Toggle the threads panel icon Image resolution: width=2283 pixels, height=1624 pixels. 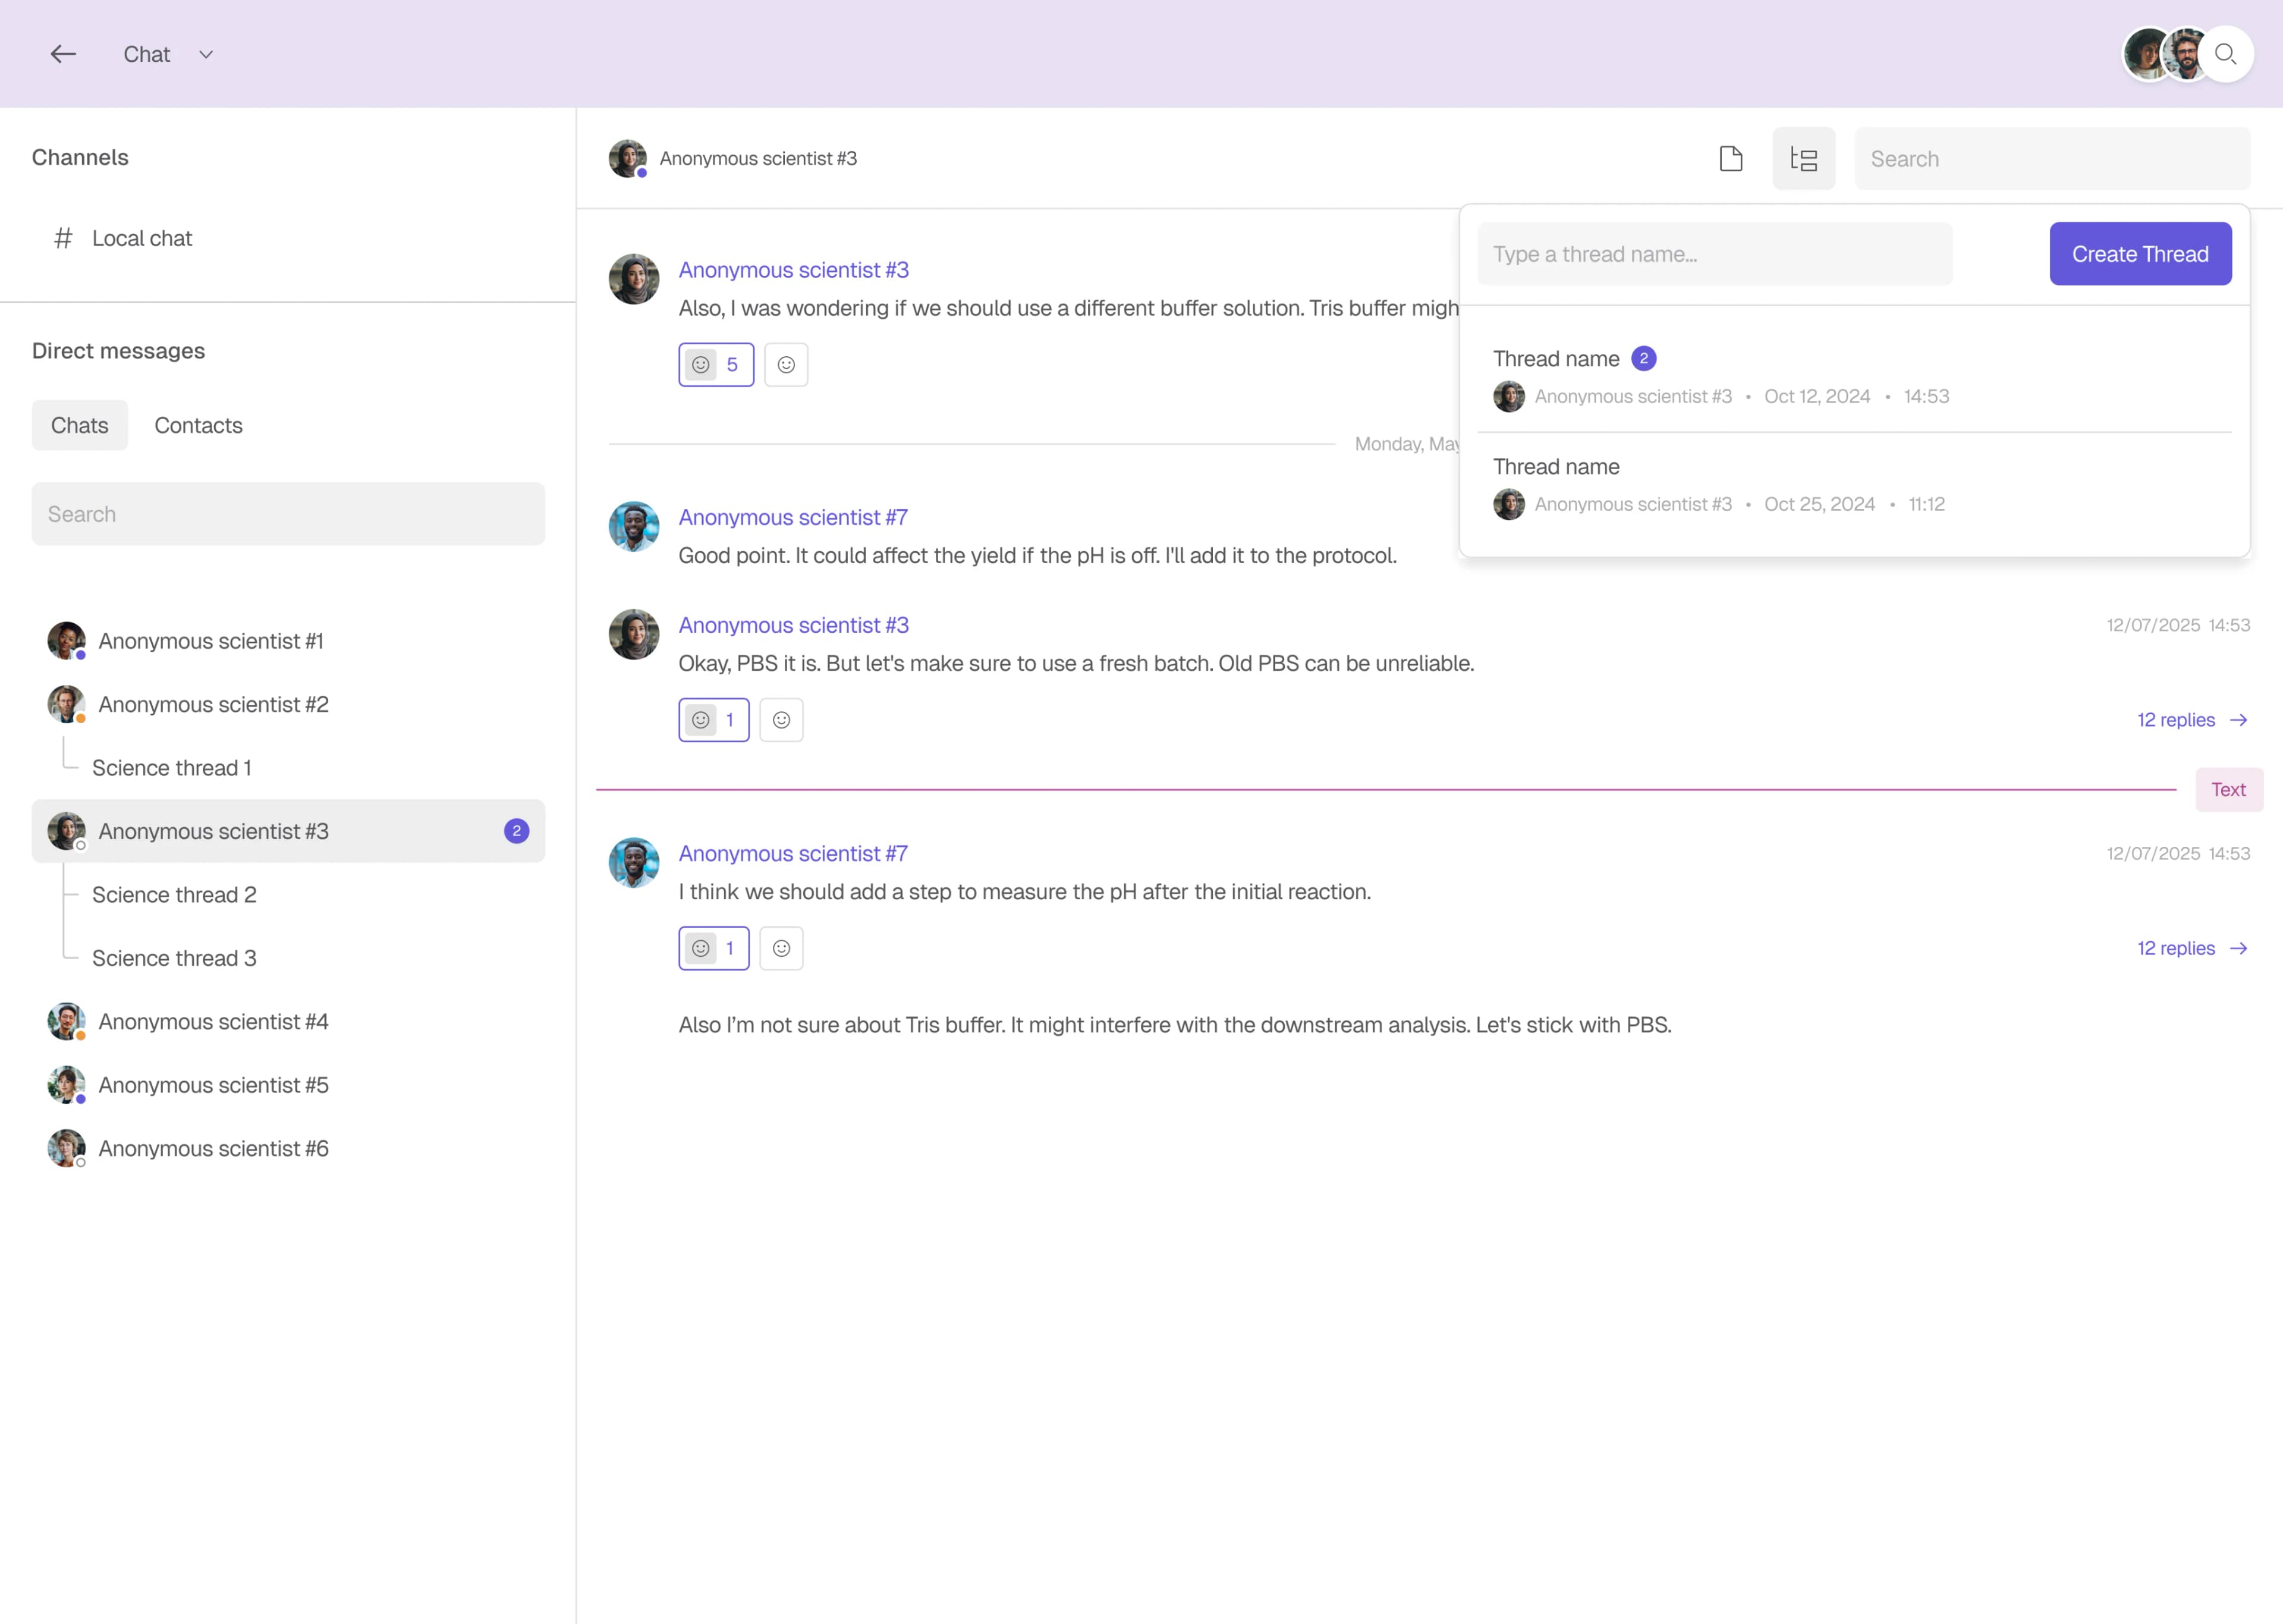[x=1803, y=159]
